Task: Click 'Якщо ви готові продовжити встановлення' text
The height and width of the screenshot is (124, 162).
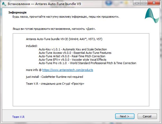Action: pos(54,29)
